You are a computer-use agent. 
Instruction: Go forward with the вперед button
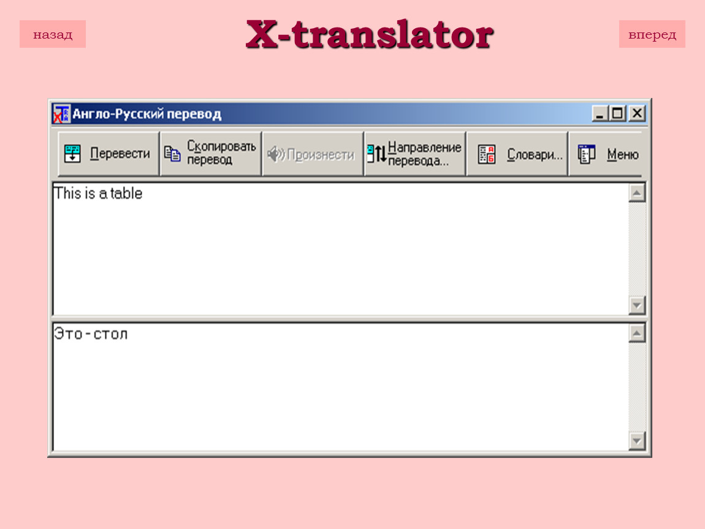coord(652,34)
